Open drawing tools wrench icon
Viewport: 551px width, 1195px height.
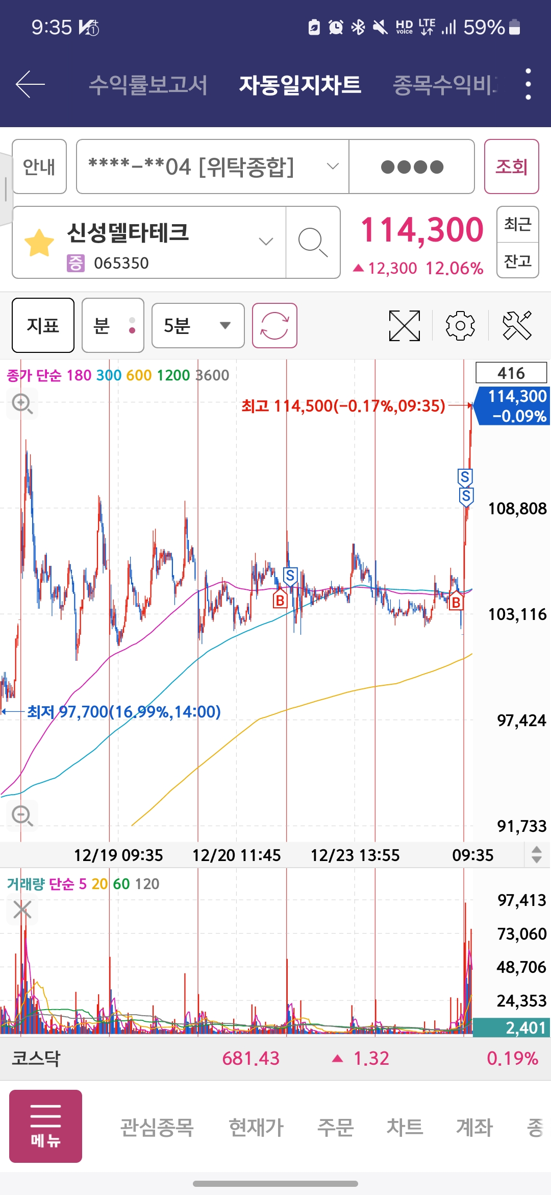(x=517, y=326)
